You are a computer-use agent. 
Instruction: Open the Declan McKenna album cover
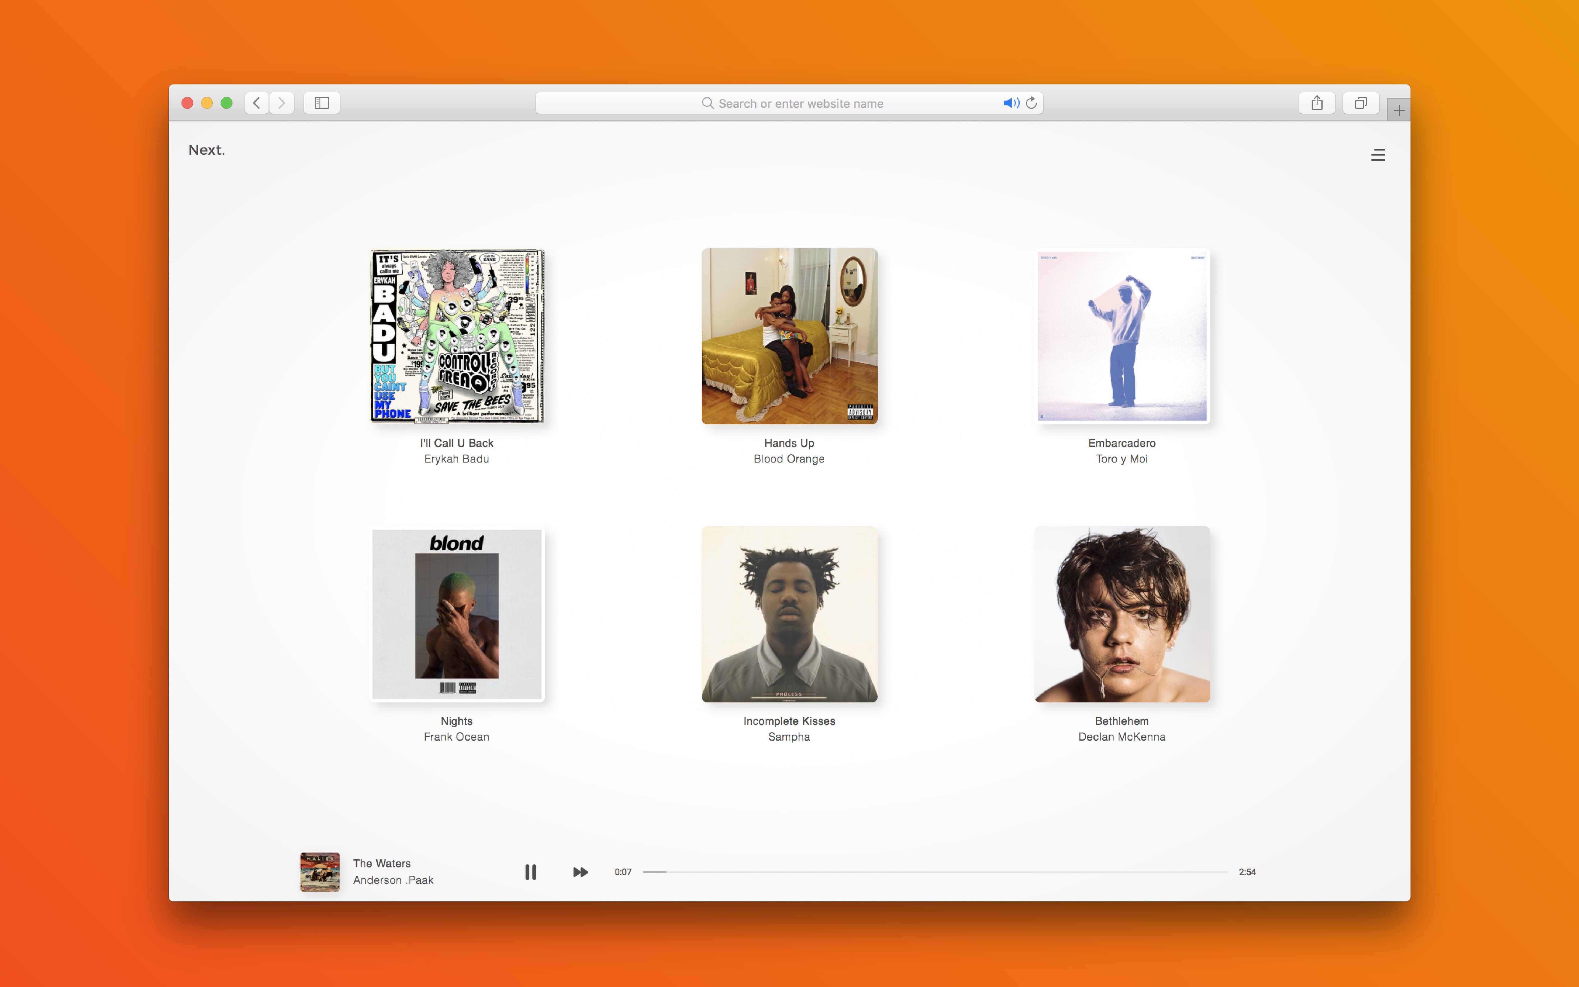coord(1122,614)
